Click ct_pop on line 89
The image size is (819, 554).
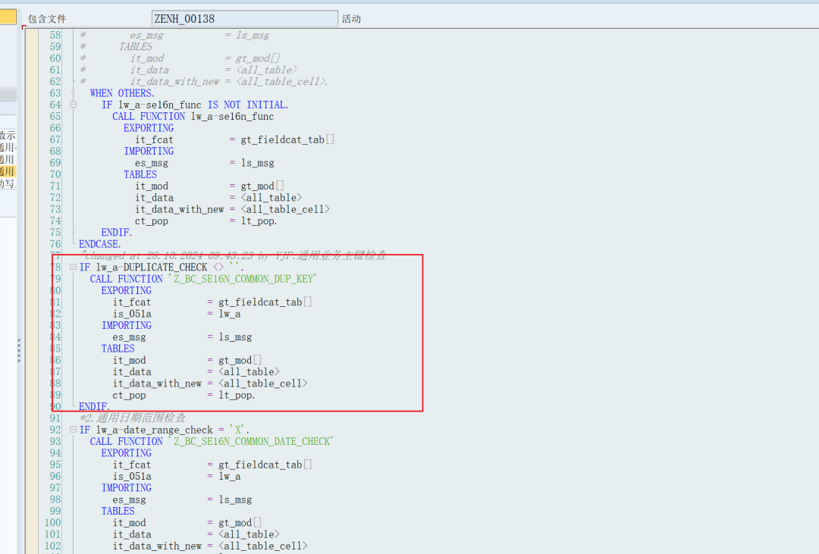pos(129,396)
